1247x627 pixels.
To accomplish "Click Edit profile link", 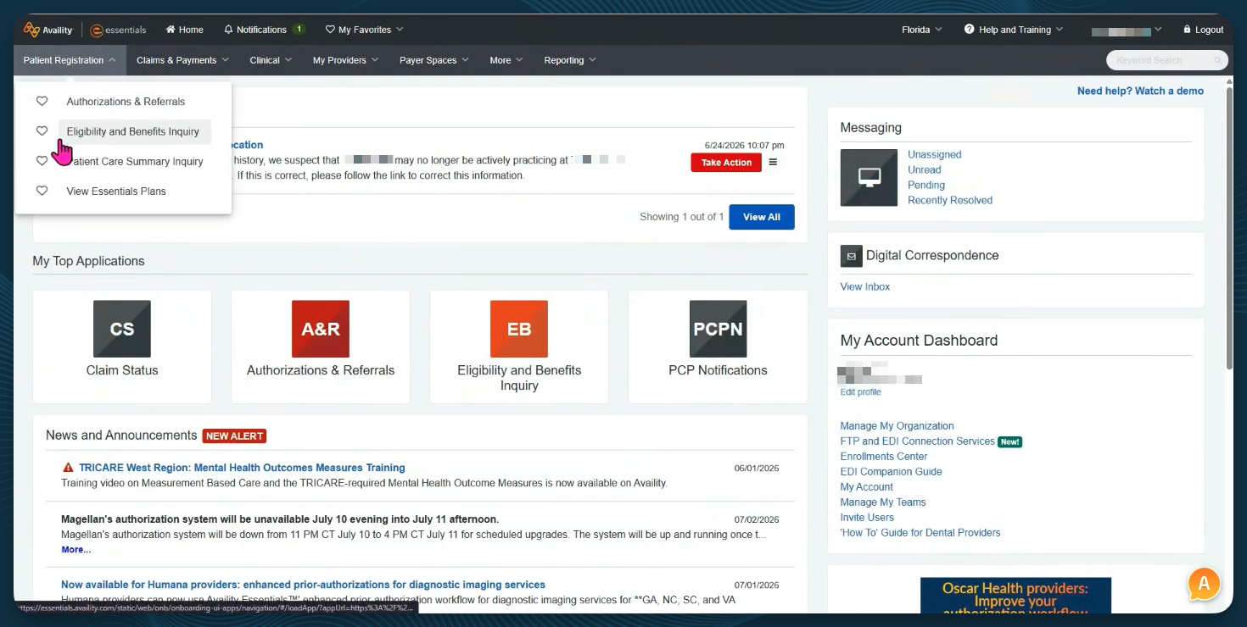I will 860,392.
